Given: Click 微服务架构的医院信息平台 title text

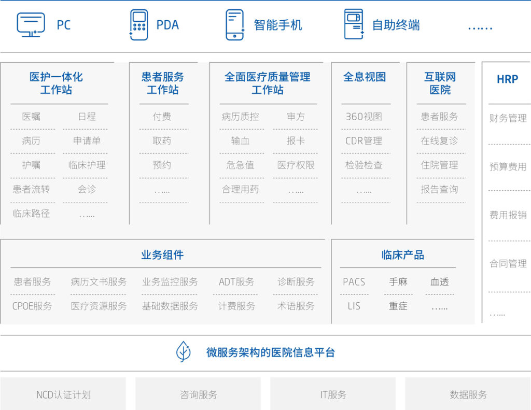Looking at the screenshot, I should (x=270, y=352).
